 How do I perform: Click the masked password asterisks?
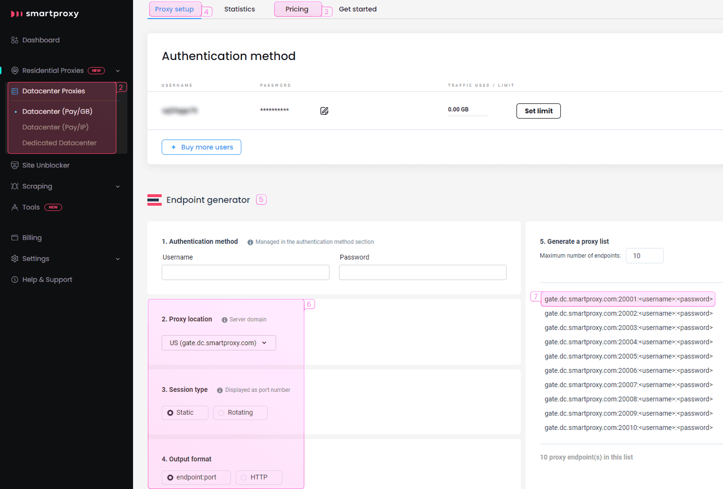[275, 110]
